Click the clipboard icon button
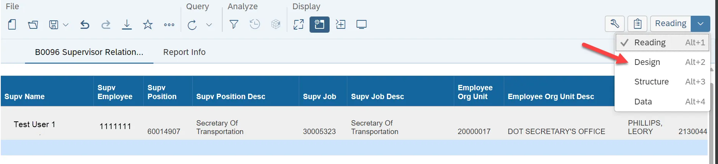Viewport: 718px width, 164px height. (637, 24)
